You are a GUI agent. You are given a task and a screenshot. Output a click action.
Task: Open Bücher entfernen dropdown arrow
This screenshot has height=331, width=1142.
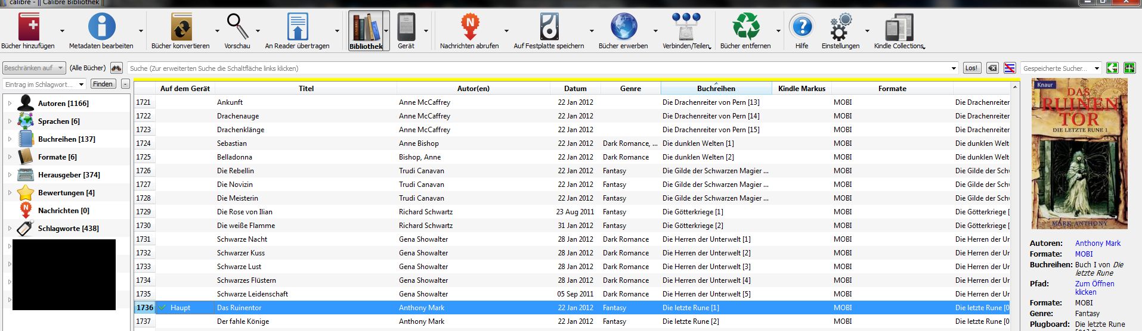[778, 30]
